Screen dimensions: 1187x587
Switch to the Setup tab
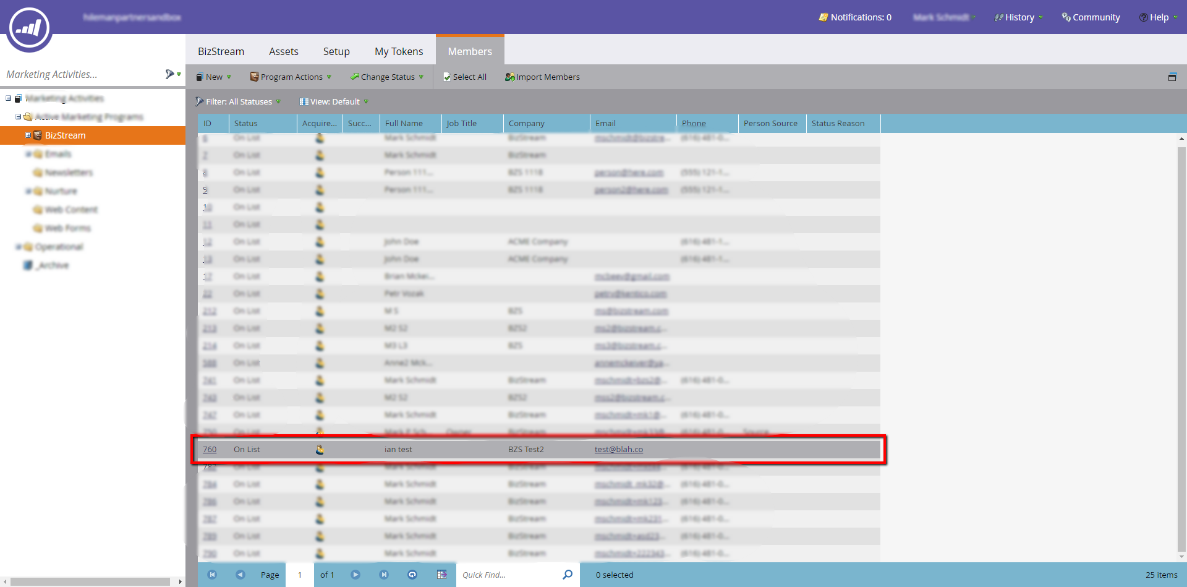coord(336,51)
